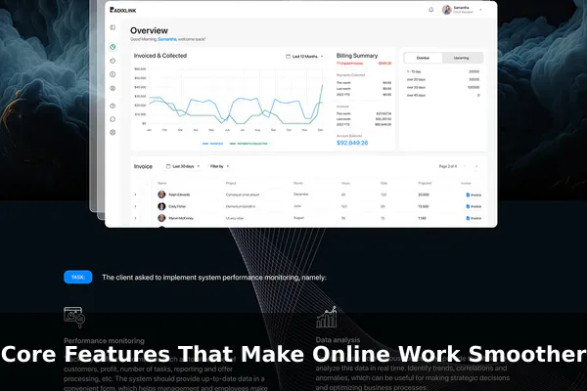Expand the Cody Fisher row
587x391 pixels.
pos(135,206)
